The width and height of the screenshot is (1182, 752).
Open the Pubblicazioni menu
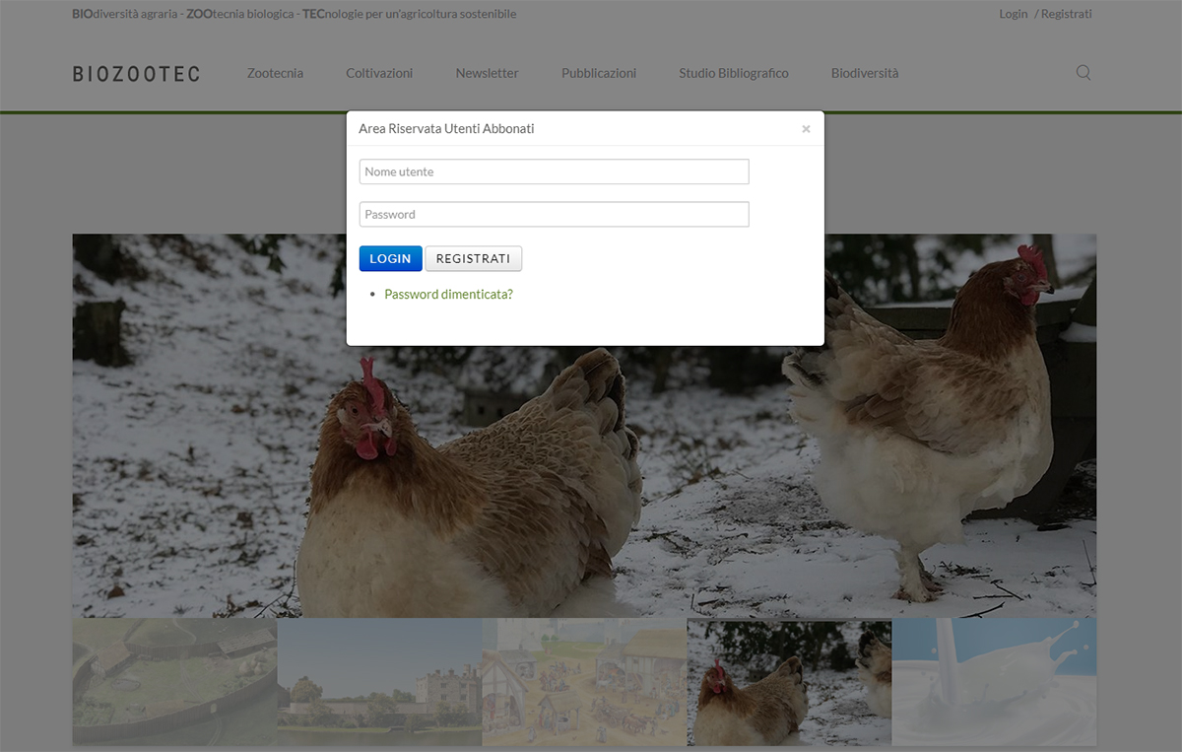[x=599, y=73]
